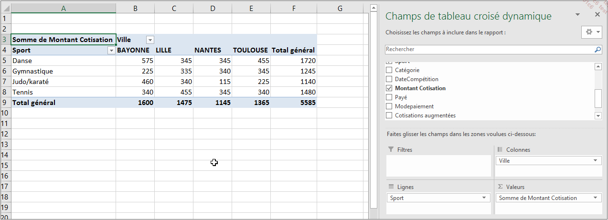Select row 9 header
The image size is (608, 220).
(x=5, y=103)
